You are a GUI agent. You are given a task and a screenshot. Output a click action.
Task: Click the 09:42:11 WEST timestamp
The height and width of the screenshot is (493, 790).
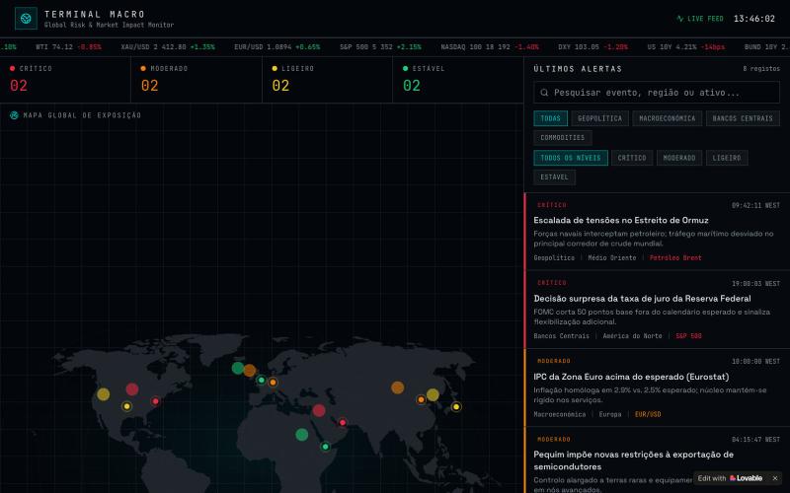[x=755, y=205]
